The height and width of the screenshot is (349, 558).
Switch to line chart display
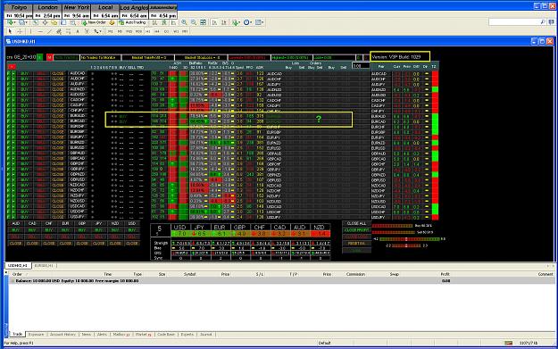(x=173, y=22)
